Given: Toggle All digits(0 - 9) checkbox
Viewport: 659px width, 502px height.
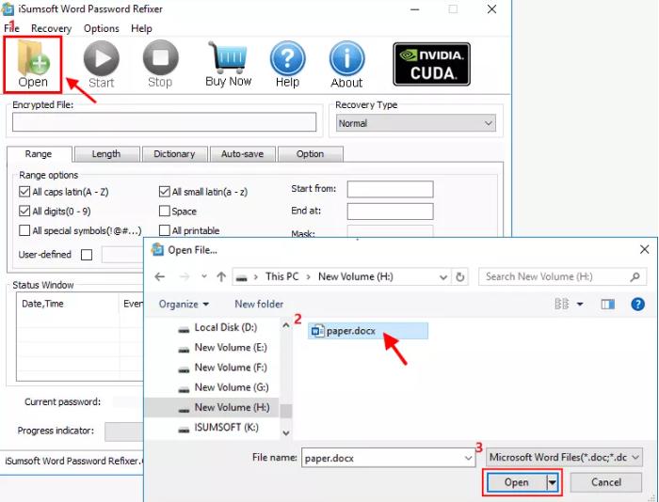Looking at the screenshot, I should (x=24, y=212).
